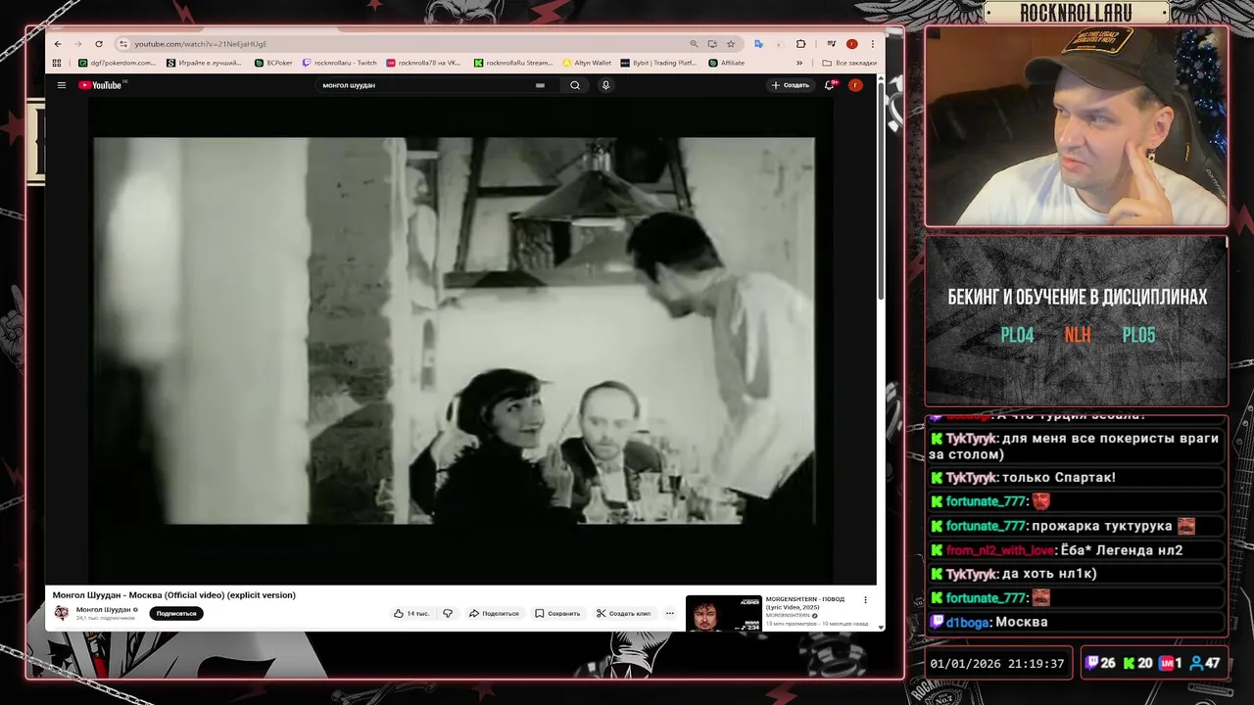Click the NLH discipline label in overlay
The width and height of the screenshot is (1254, 705).
click(x=1078, y=335)
